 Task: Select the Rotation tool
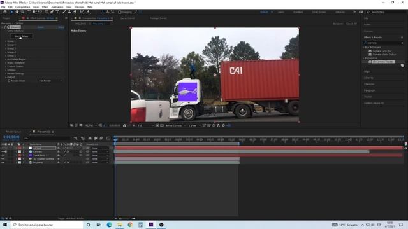click(x=29, y=12)
